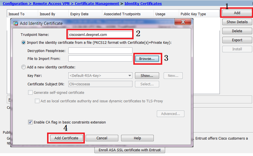Click the Add Certificate button
This screenshot has height=156, width=253.
pyautogui.click(x=66, y=138)
